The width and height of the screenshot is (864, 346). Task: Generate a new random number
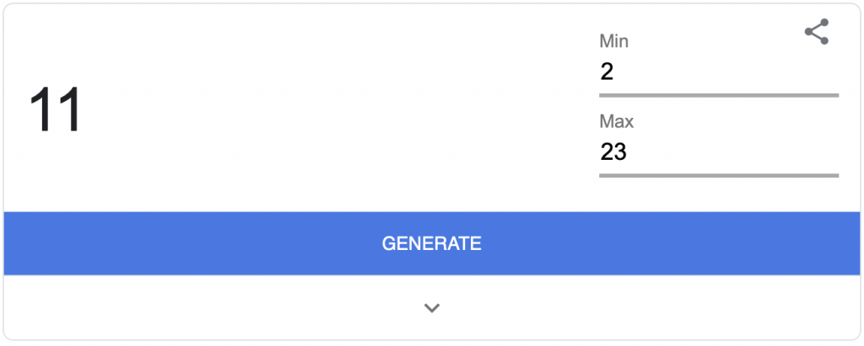point(431,243)
